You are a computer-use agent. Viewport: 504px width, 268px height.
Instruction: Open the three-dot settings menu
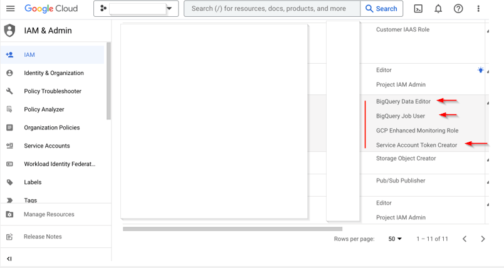(478, 9)
